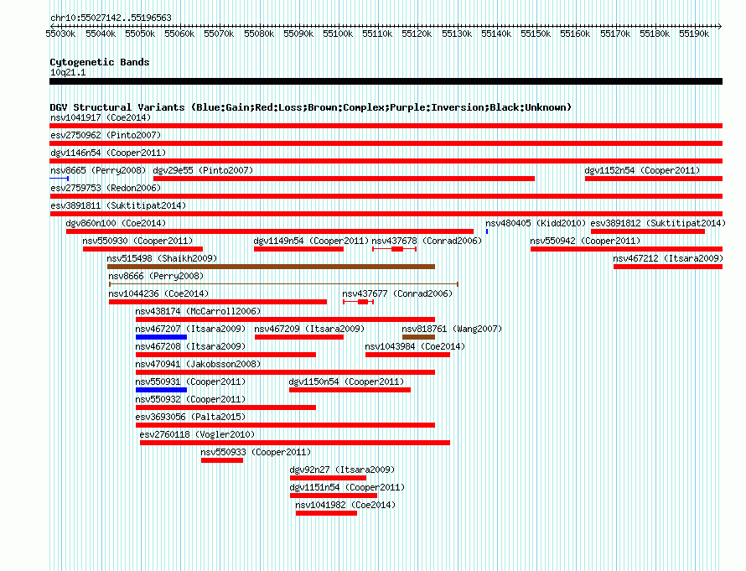Viewport: 746px width, 571px height.
Task: Click the nsv515498 (Shaikh2009) label
Action: point(162,258)
